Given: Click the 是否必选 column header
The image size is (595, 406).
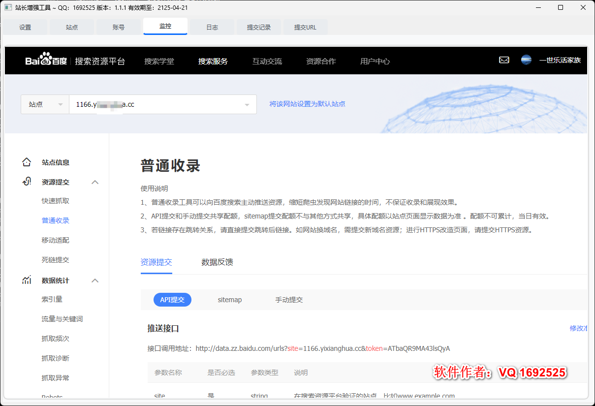Looking at the screenshot, I should pos(221,373).
